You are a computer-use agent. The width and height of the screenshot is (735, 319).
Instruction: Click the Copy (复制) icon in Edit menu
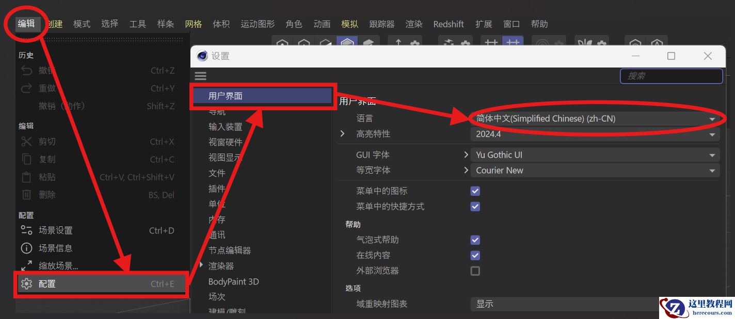[25, 159]
